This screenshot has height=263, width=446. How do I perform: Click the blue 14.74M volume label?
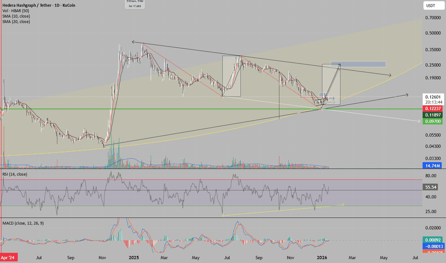tap(431, 165)
